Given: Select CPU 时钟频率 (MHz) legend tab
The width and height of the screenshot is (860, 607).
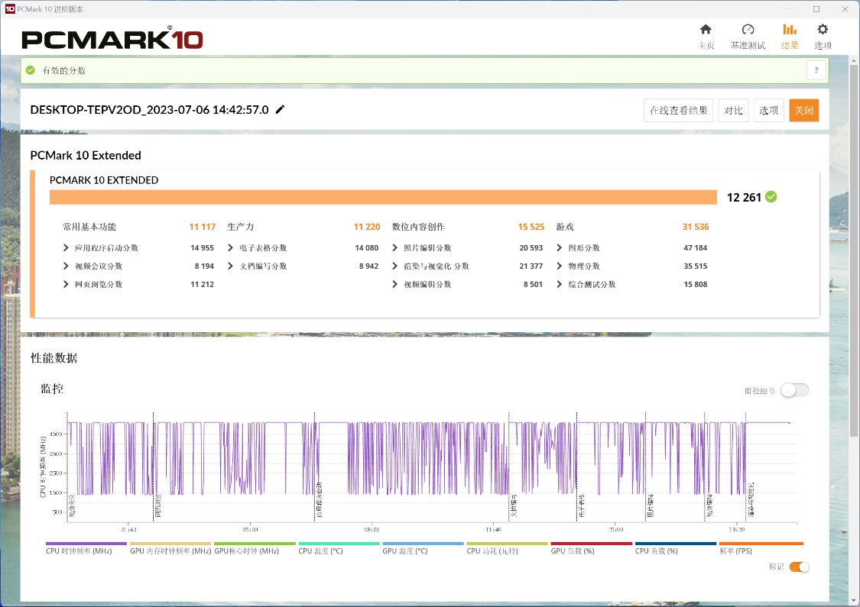Looking at the screenshot, I should pos(86,548).
